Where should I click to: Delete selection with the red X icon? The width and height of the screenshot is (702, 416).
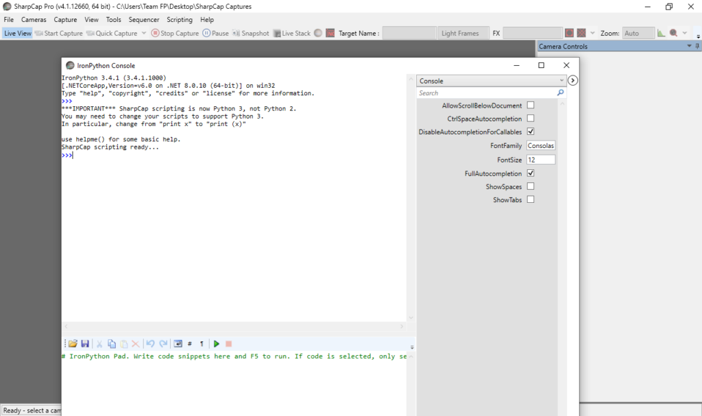[x=135, y=343]
